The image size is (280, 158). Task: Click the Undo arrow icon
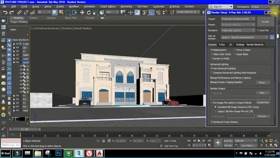point(5,12)
